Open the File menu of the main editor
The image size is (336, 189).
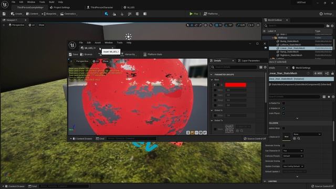pyautogui.click(x=13, y=2)
